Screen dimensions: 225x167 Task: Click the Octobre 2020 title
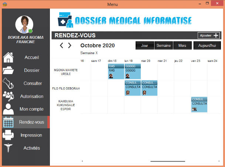coord(98,45)
